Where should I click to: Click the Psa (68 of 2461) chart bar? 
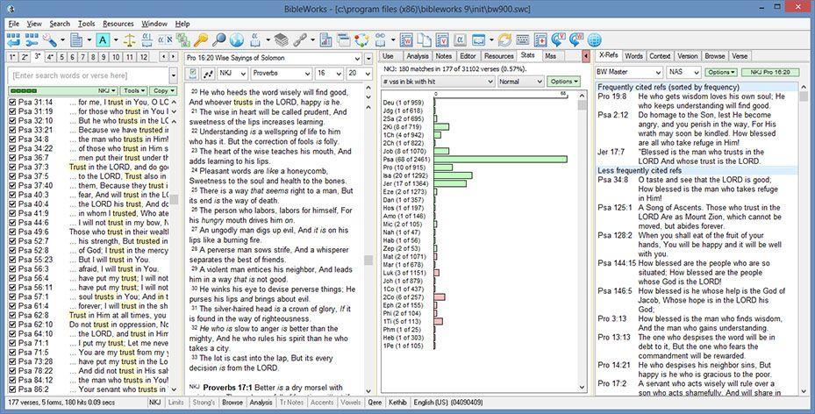pyautogui.click(x=501, y=160)
